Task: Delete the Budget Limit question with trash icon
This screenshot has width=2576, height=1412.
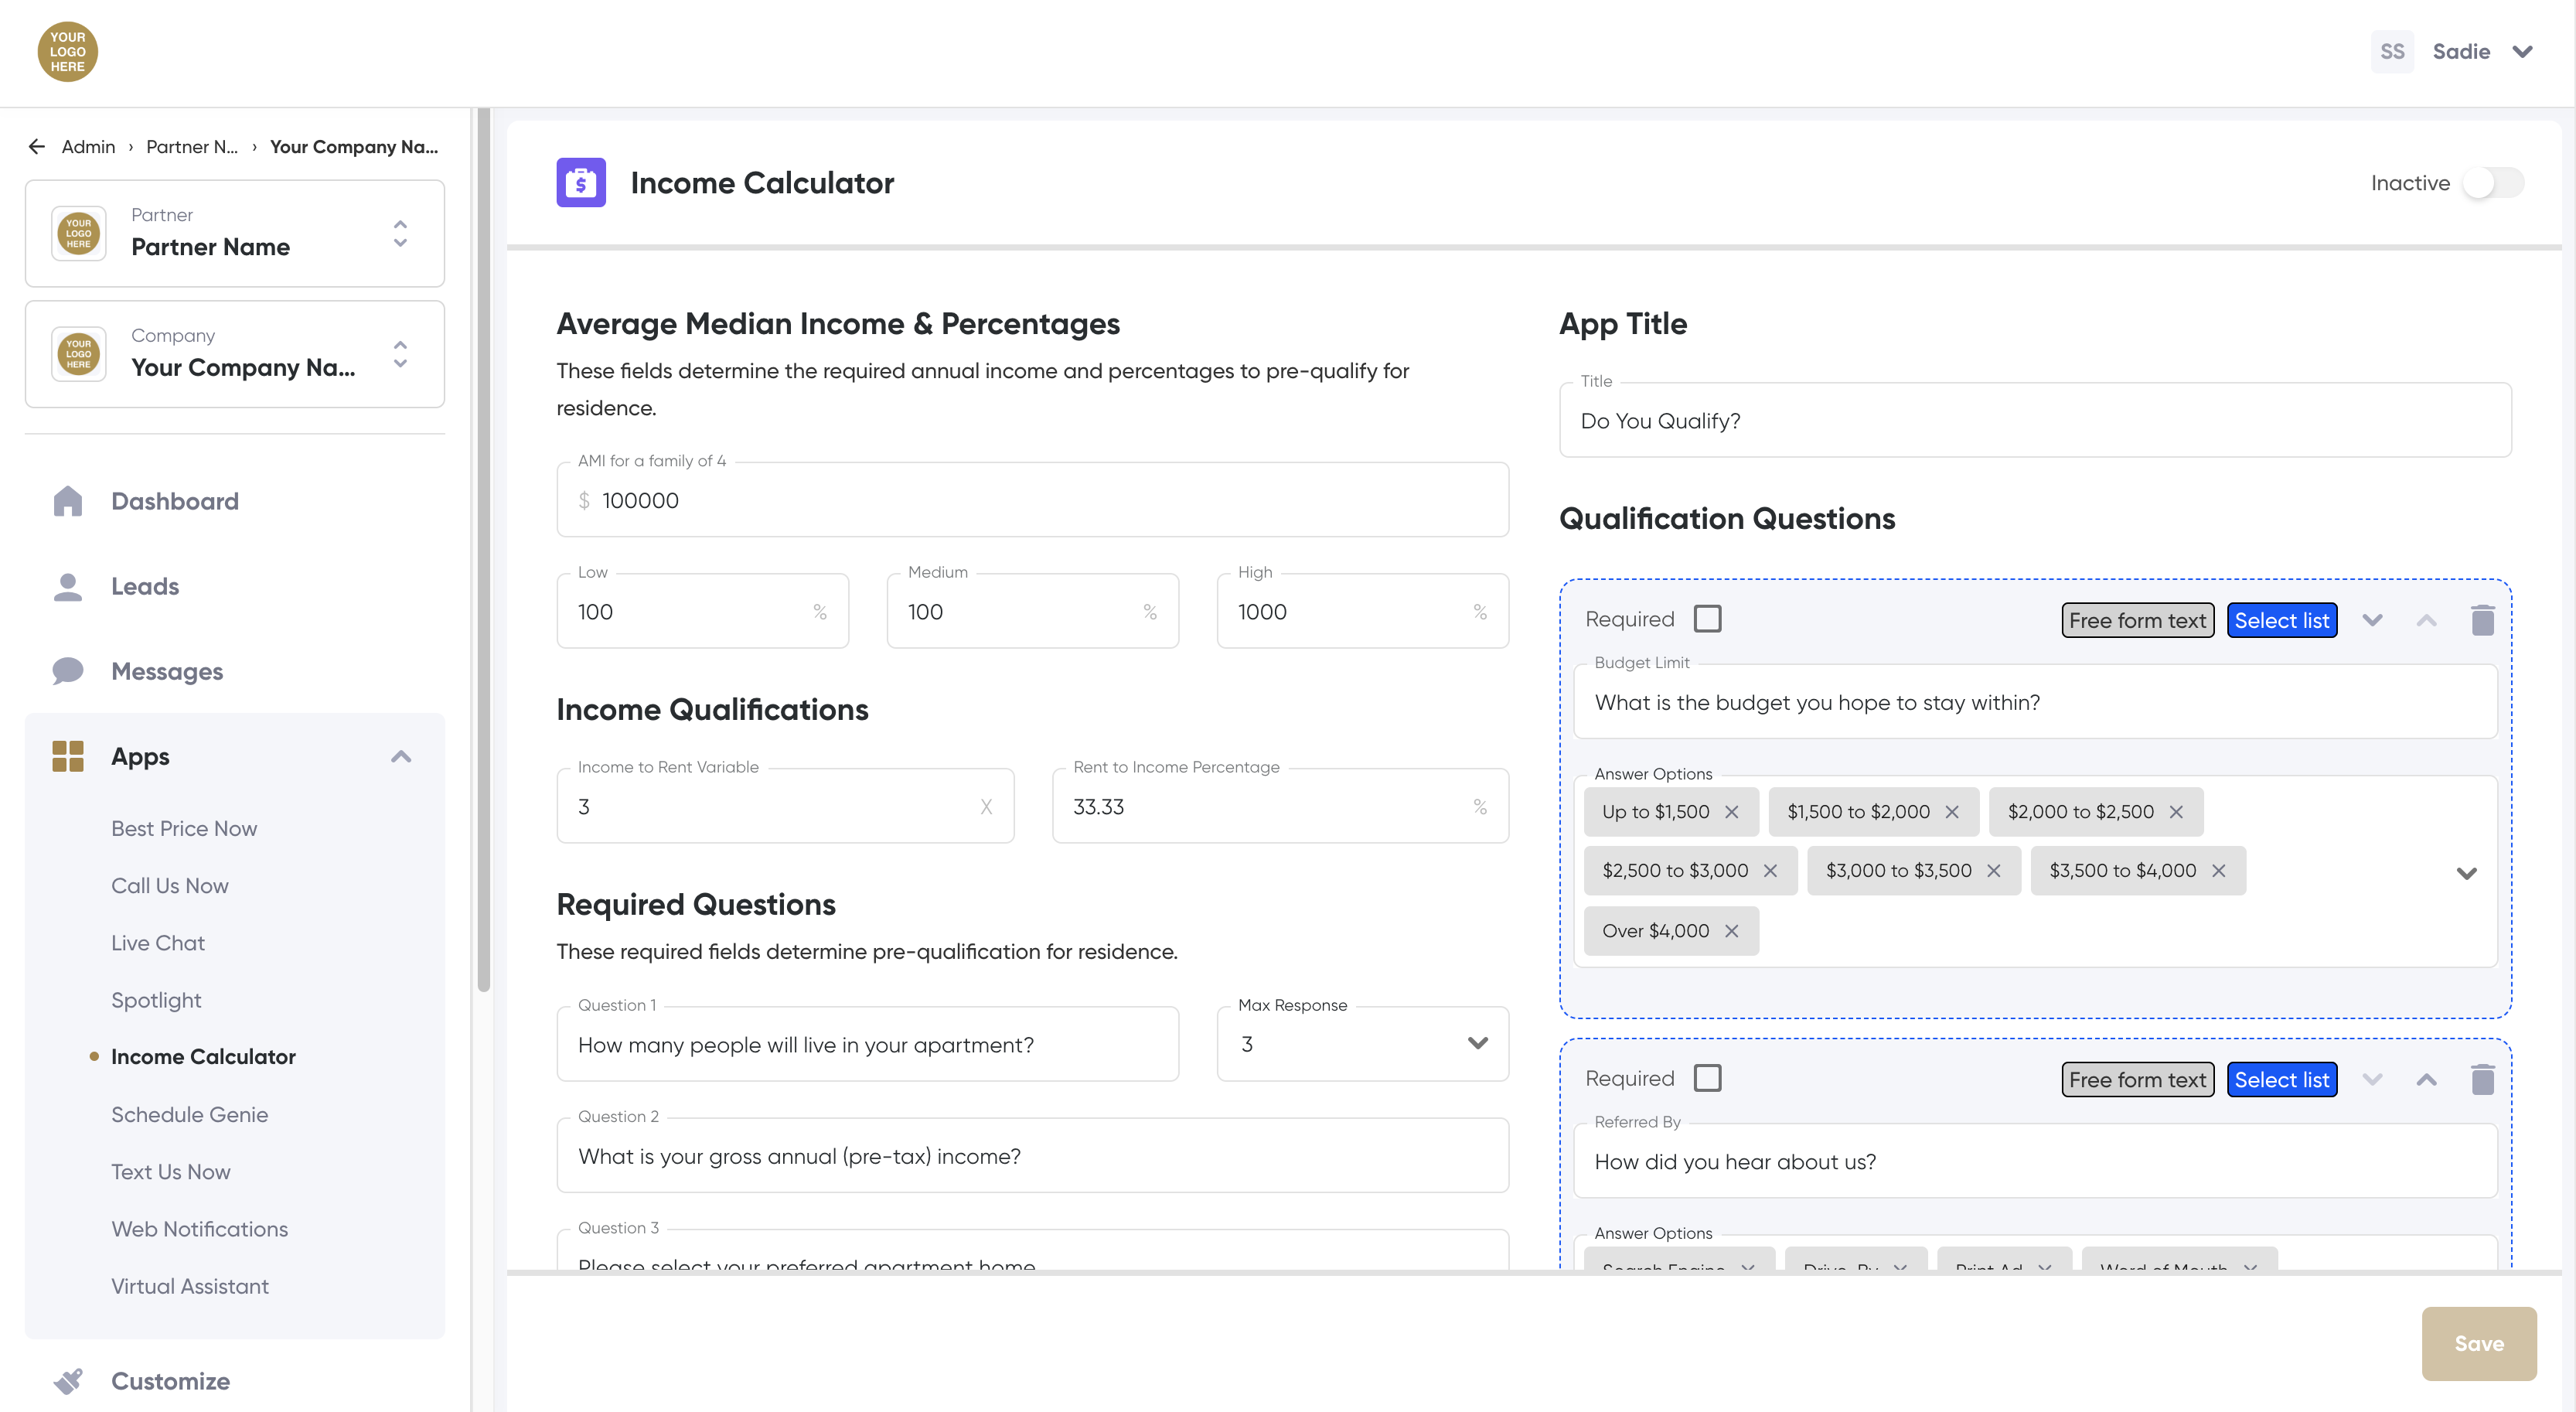Action: tap(2482, 620)
